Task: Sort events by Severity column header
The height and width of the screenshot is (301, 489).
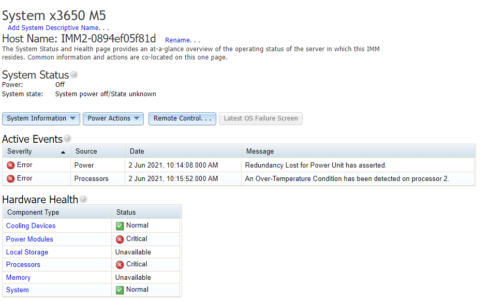Action: (x=37, y=152)
